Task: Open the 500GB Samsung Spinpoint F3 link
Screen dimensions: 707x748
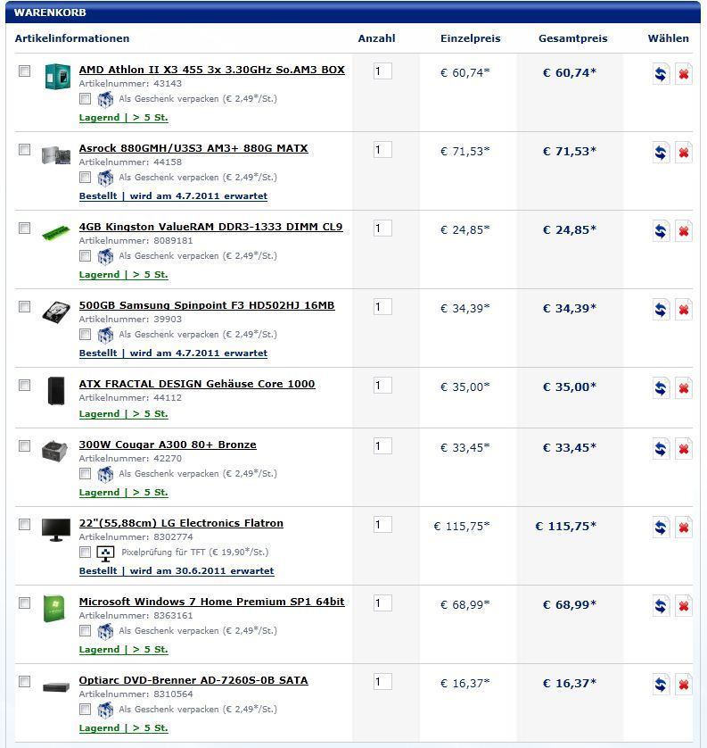Action: [x=207, y=305]
